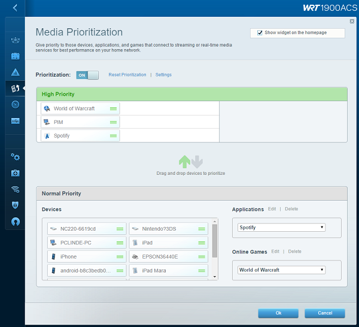Open the OpenVPN keyhole sidebar icon

[16, 222]
